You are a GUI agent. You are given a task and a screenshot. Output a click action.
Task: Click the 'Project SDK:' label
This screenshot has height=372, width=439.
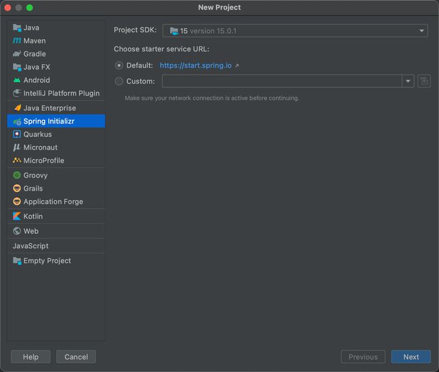click(135, 30)
